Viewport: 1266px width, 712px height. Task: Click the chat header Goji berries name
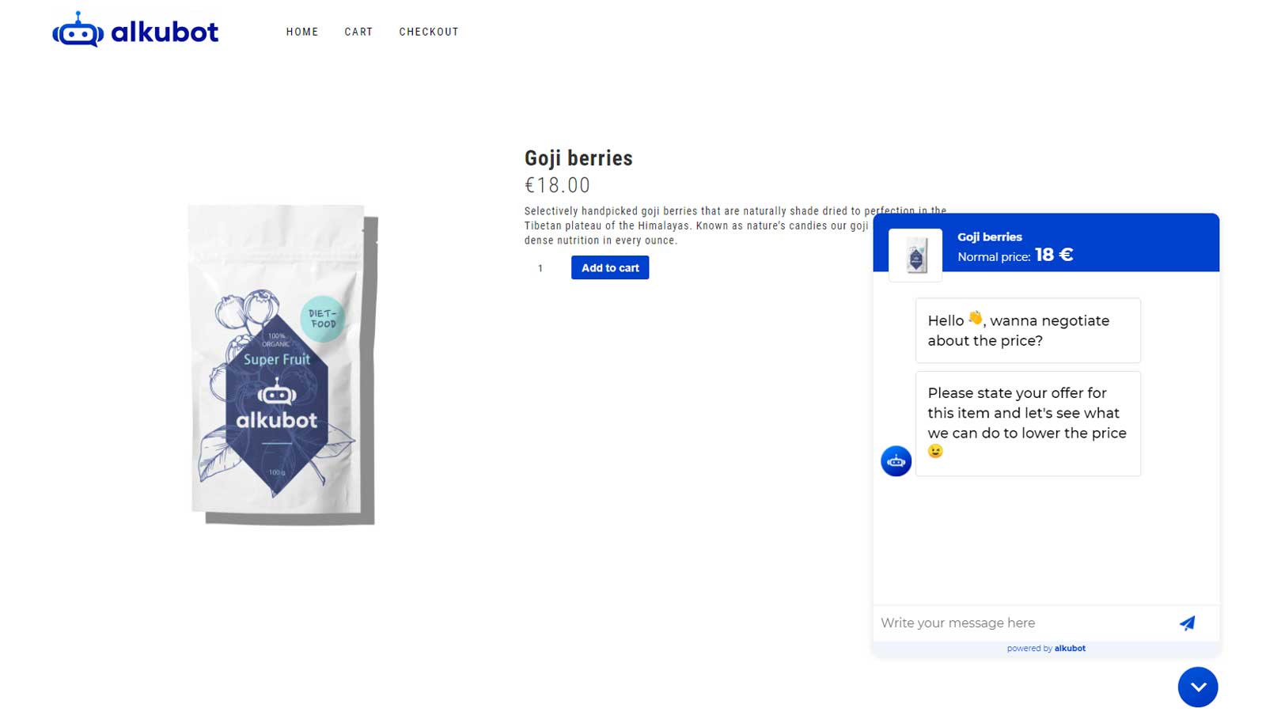pyautogui.click(x=989, y=237)
